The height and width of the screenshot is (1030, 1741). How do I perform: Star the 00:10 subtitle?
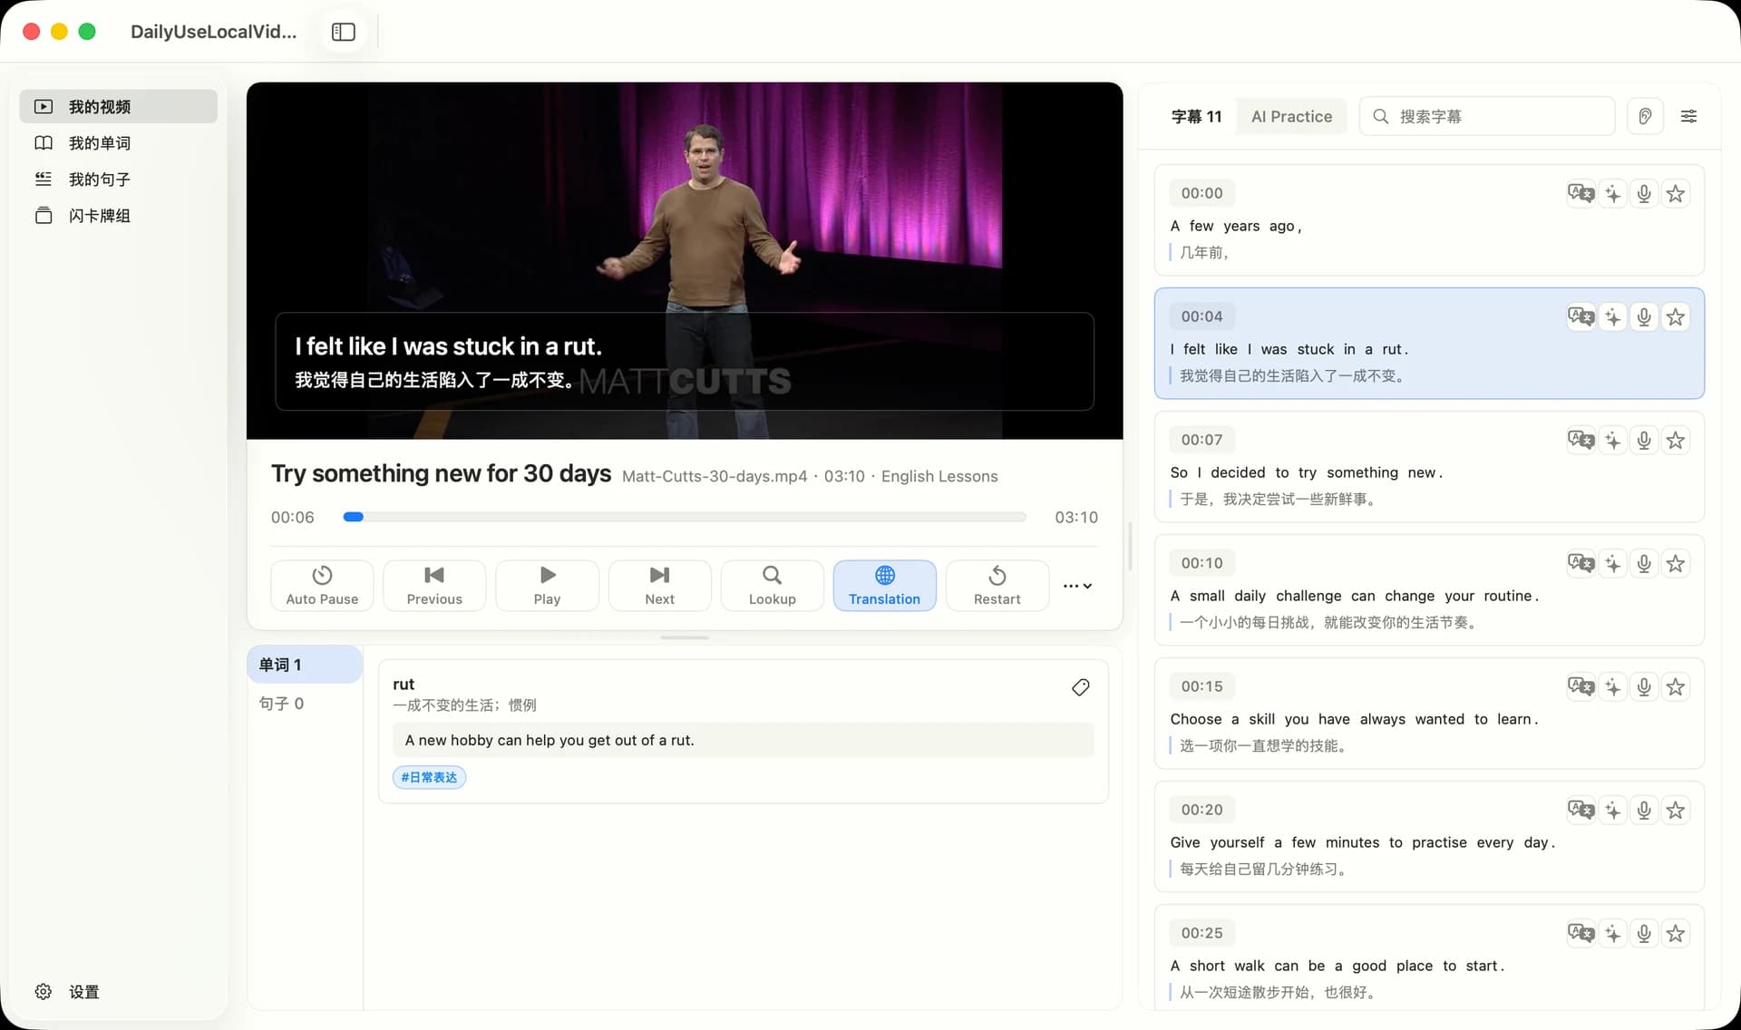pyautogui.click(x=1676, y=563)
